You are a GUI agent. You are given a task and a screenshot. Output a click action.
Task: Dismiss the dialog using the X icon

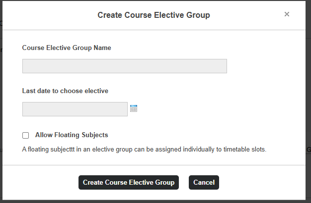pos(287,14)
